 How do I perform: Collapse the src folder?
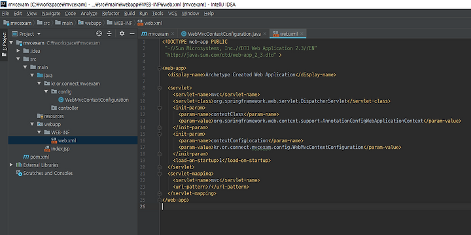pyautogui.click(x=18, y=59)
